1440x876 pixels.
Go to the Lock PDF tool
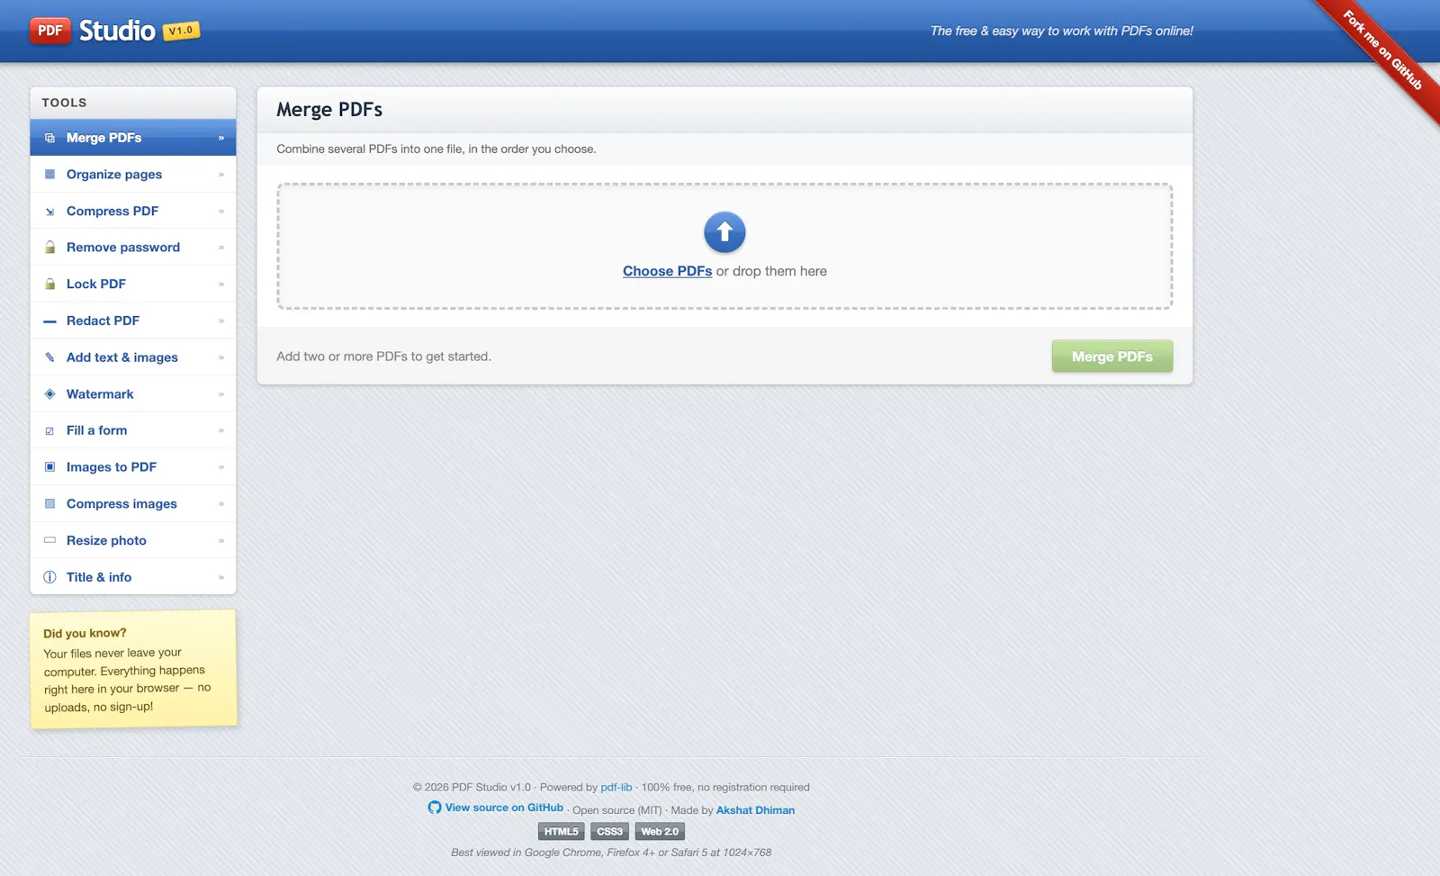(x=133, y=284)
